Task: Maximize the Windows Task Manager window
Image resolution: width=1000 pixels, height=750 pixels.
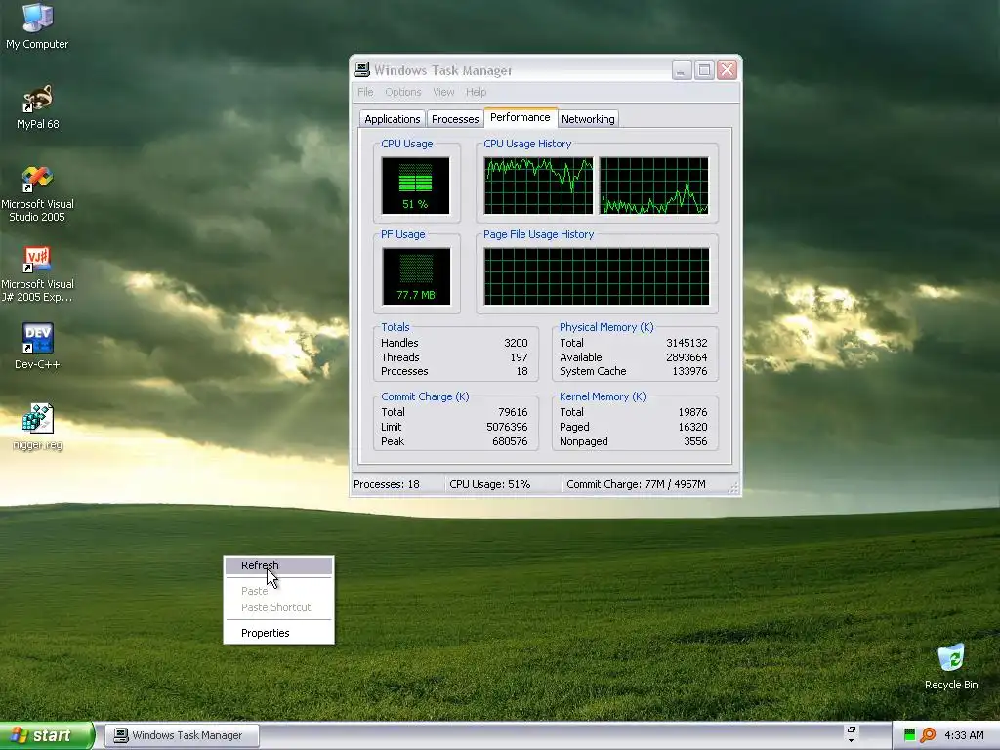Action: (x=704, y=70)
